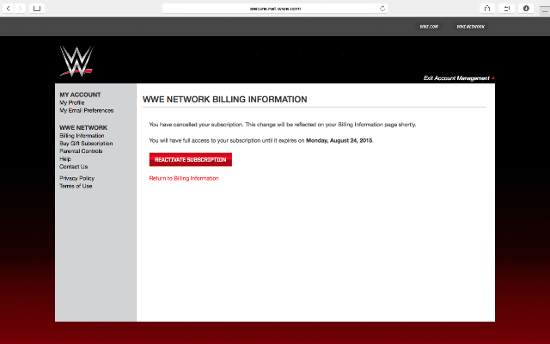The height and width of the screenshot is (344, 550).
Task: Click the address bar URL field
Action: (x=275, y=9)
